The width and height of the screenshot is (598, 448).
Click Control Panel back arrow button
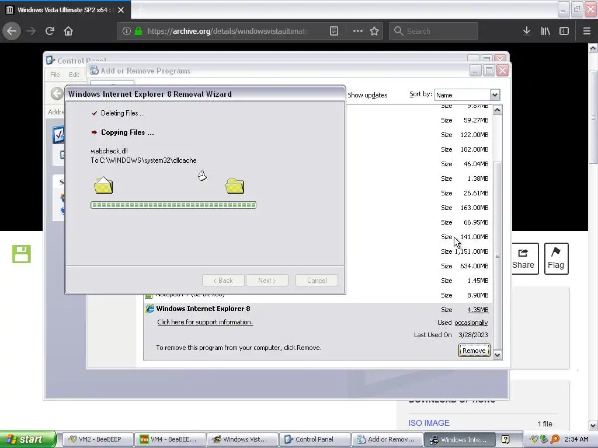click(x=57, y=93)
